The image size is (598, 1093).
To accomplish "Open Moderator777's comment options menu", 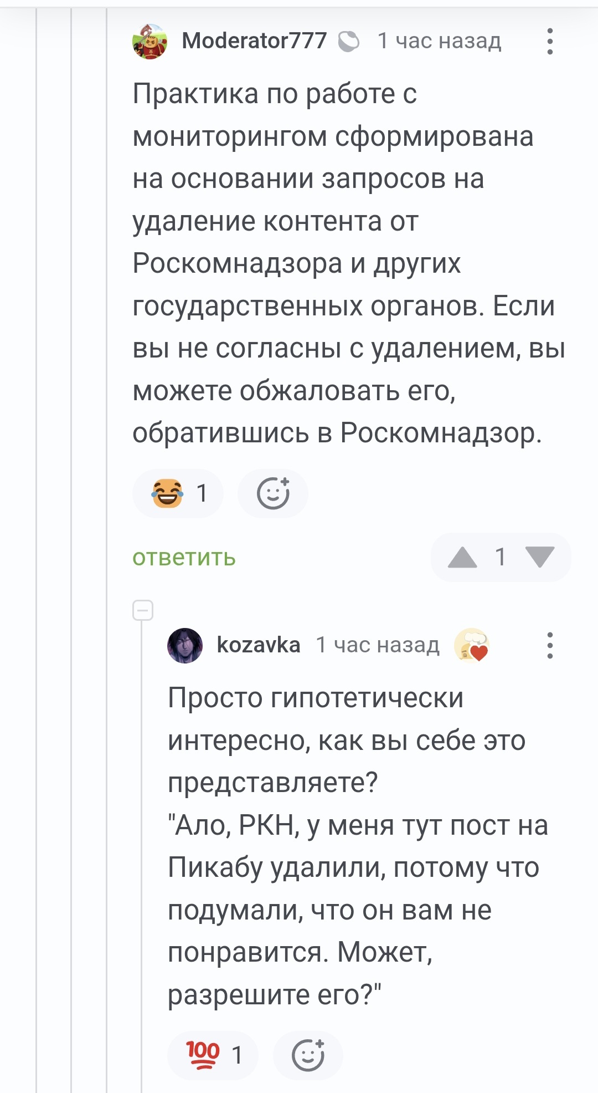I will (x=549, y=42).
